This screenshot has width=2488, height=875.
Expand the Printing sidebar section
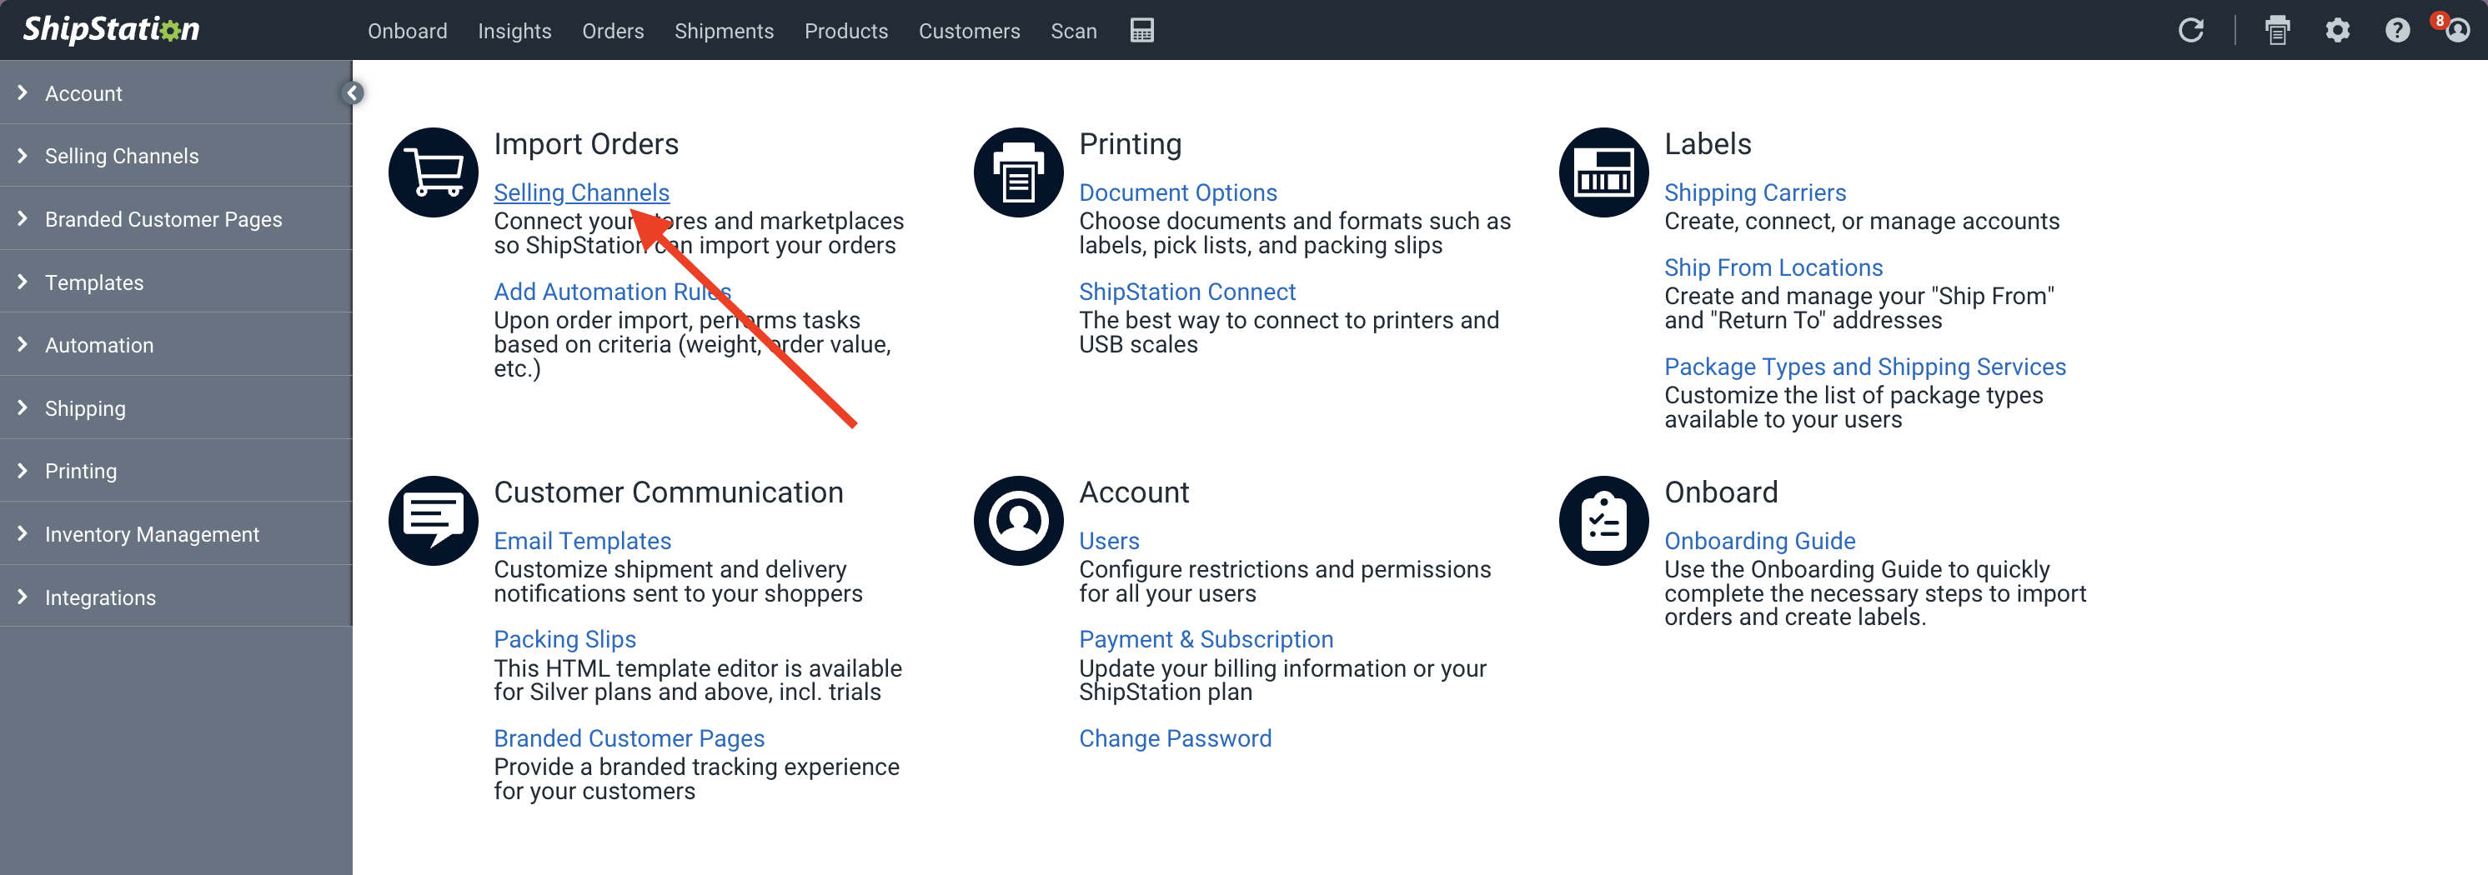176,470
